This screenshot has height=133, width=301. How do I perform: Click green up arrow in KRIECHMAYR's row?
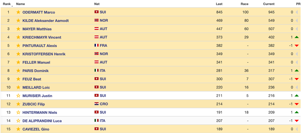297,37
